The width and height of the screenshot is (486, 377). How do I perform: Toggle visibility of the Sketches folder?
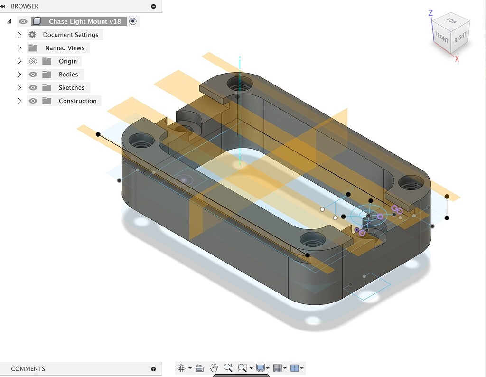coord(33,87)
